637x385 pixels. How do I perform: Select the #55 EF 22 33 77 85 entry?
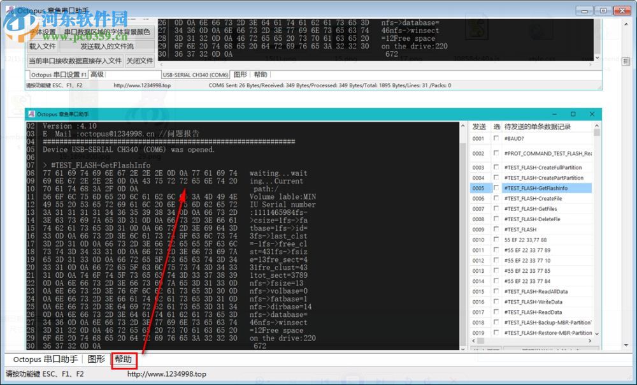click(x=527, y=271)
